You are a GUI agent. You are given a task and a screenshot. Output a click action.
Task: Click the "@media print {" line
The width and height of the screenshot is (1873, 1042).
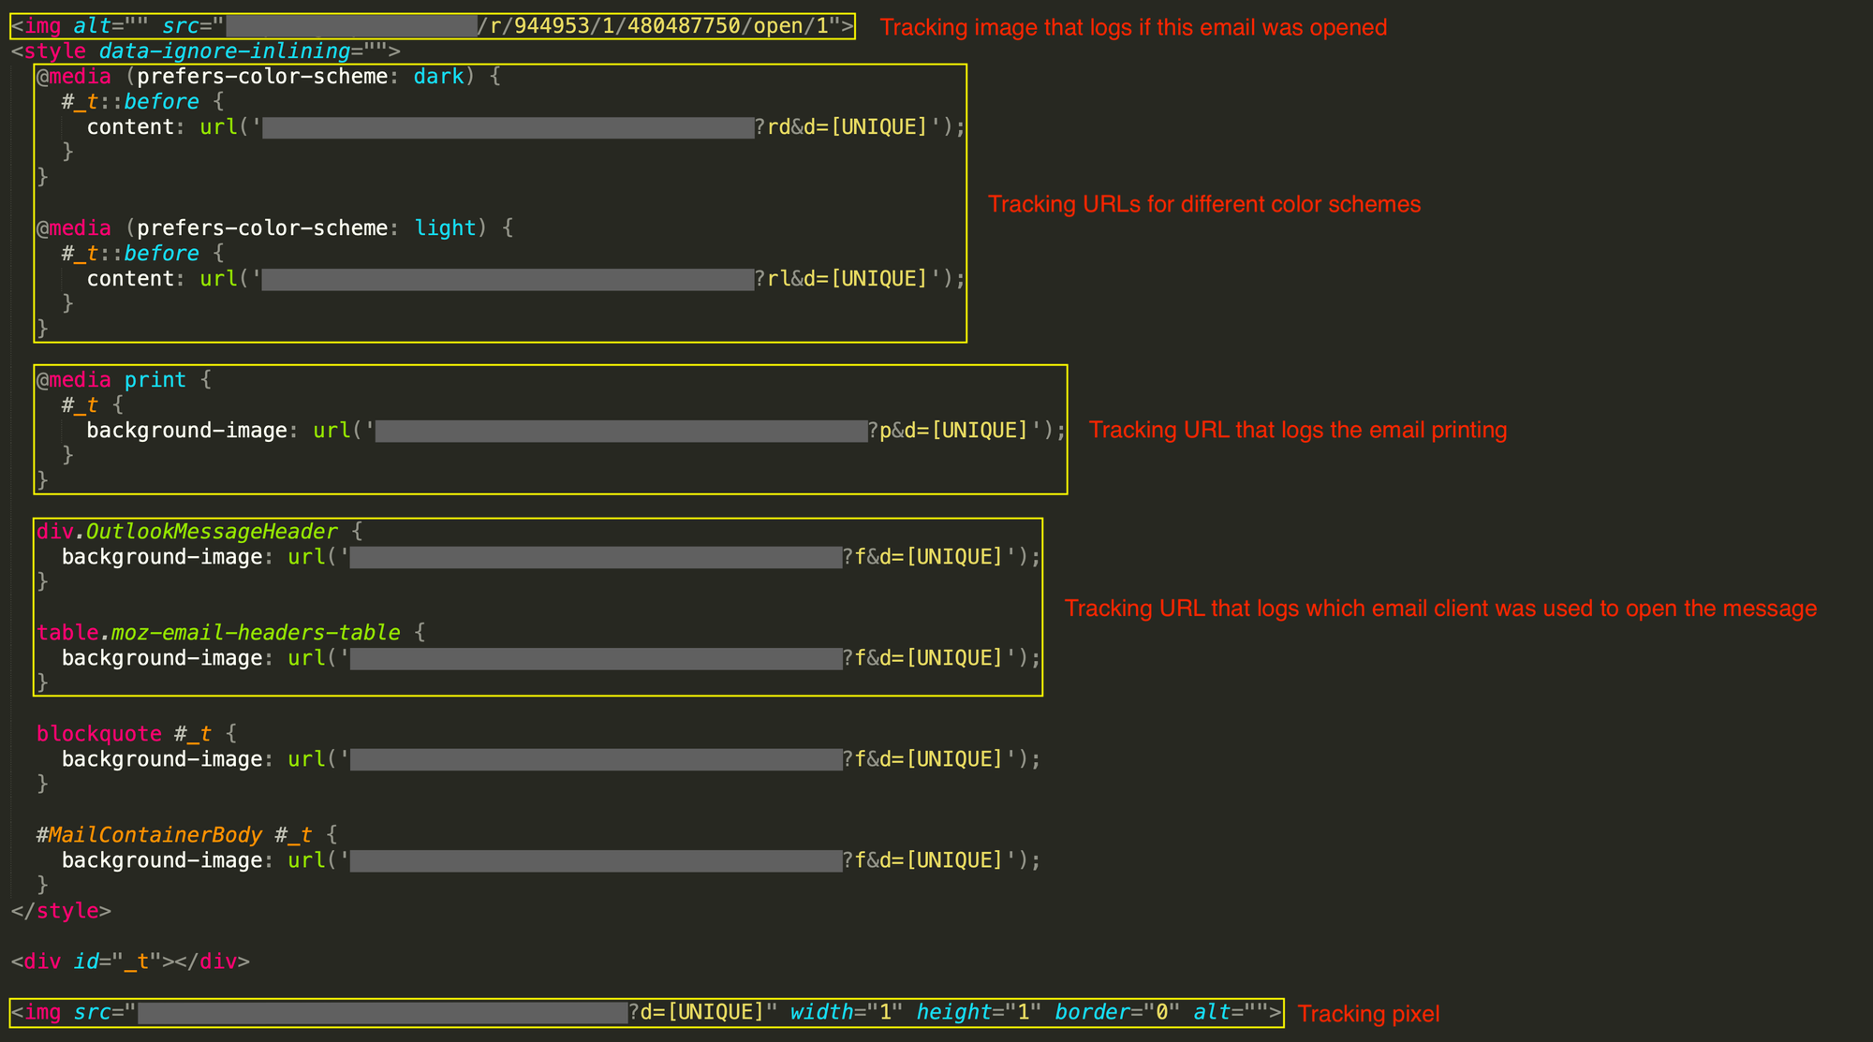(124, 380)
